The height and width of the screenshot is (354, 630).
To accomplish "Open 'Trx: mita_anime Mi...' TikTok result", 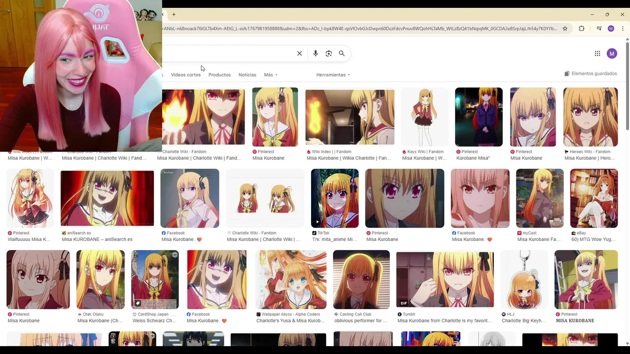I will click(335, 239).
